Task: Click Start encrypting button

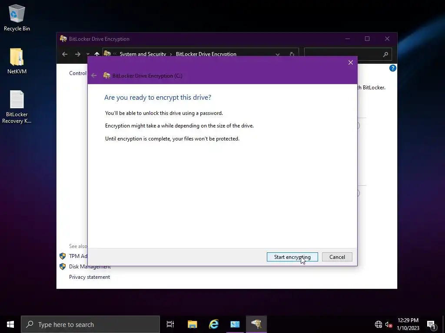Action: [x=292, y=257]
